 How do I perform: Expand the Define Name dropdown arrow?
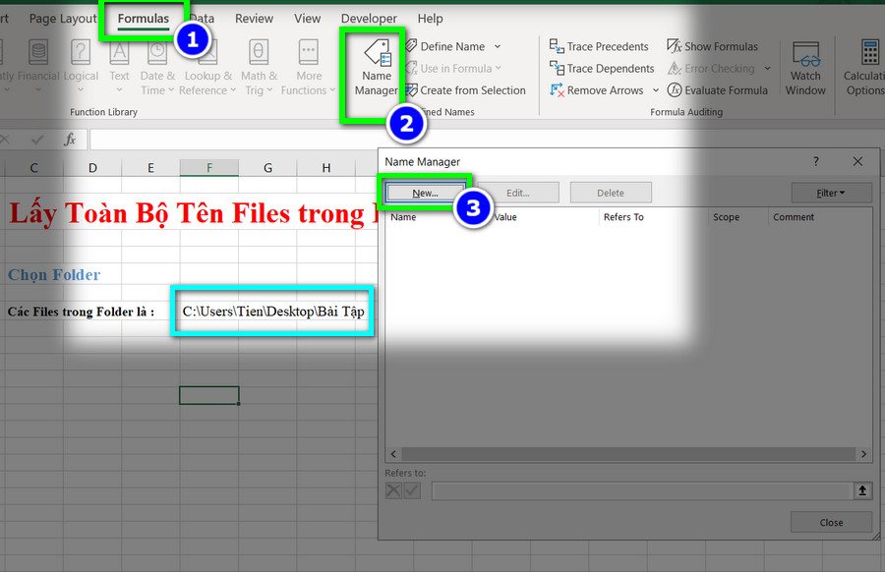point(498,46)
